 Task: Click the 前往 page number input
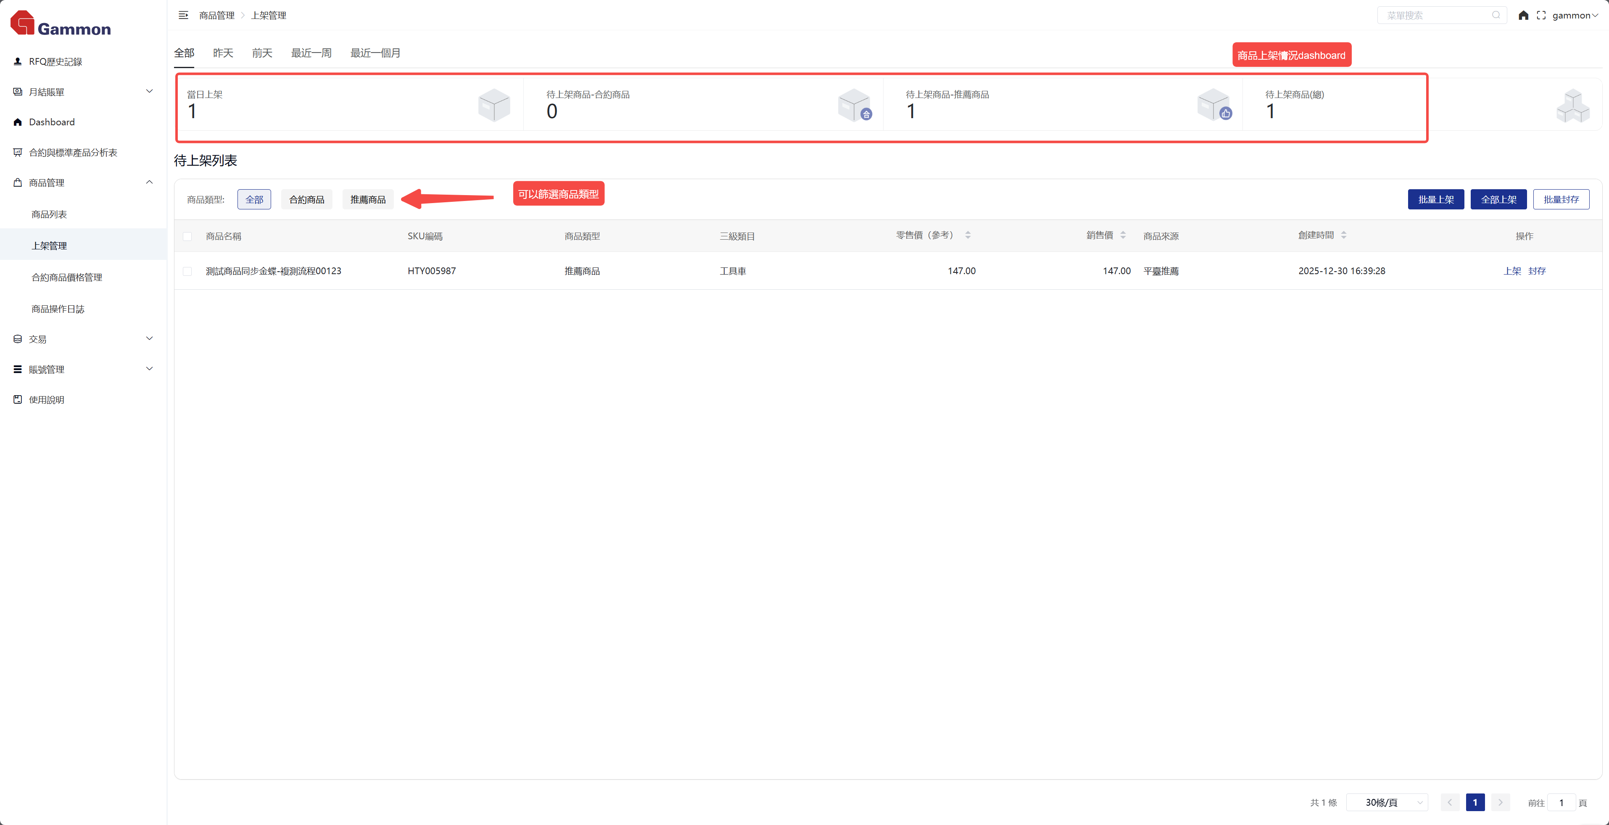click(1561, 802)
